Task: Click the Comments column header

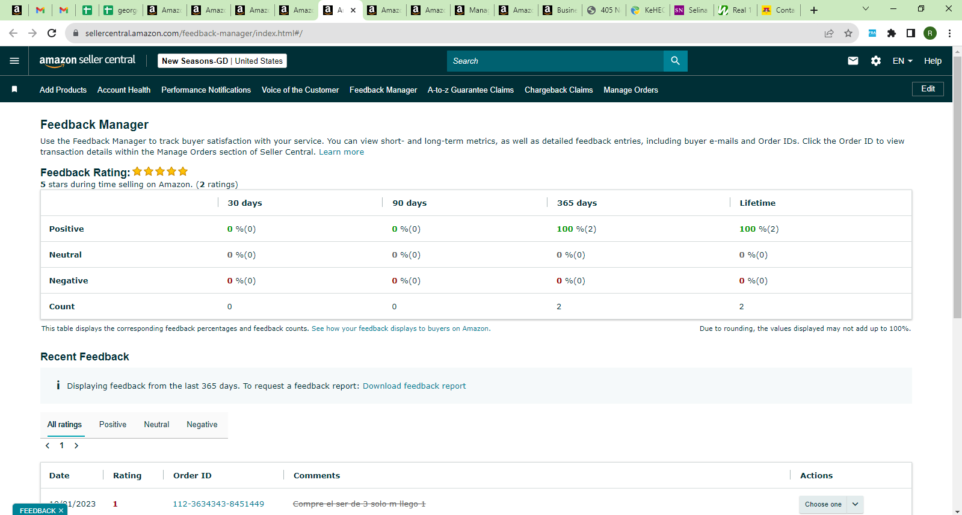Action: (x=316, y=476)
